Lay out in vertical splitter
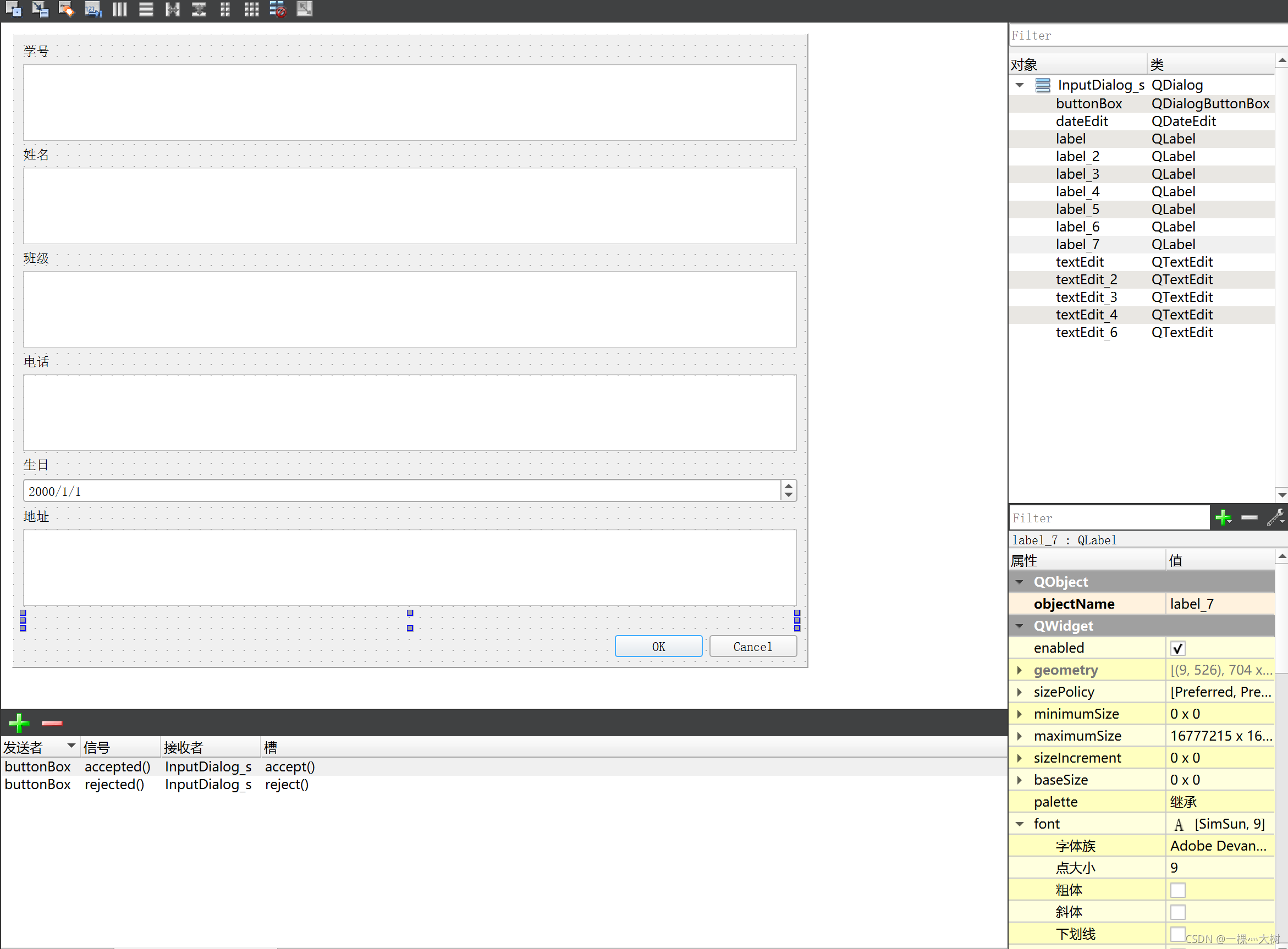Image resolution: width=1288 pixels, height=949 pixels. pos(199,9)
